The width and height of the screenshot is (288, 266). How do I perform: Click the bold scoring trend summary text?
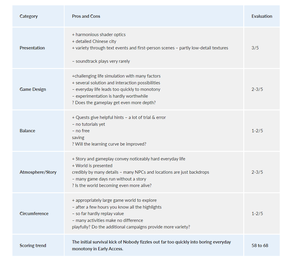tap(151, 245)
